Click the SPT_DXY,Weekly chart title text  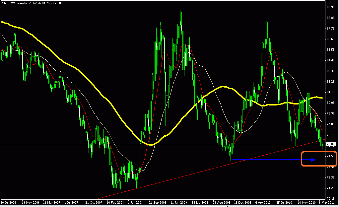pyautogui.click(x=15, y=3)
